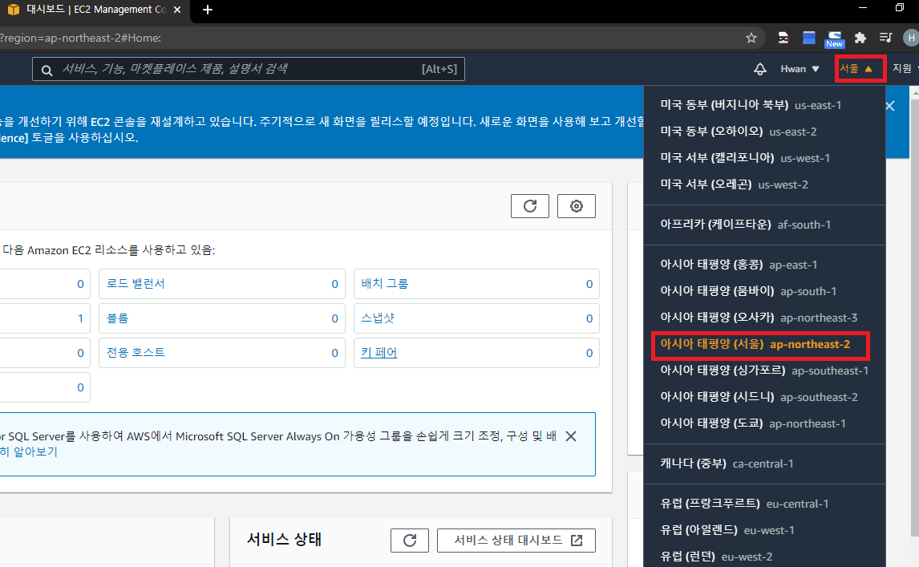Expand the Hwan account menu
This screenshot has height=567, width=919.
tap(800, 69)
